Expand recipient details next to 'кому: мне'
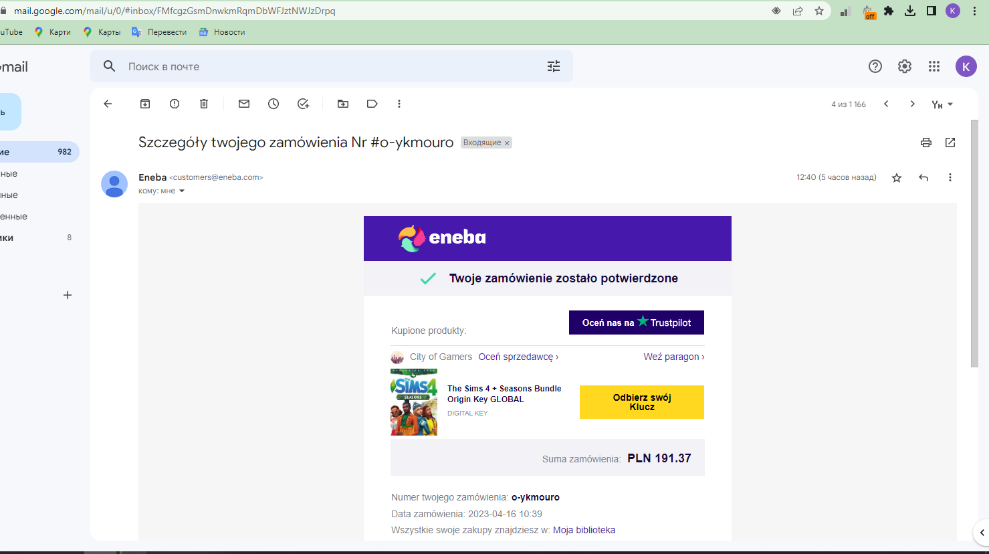 [x=182, y=191]
